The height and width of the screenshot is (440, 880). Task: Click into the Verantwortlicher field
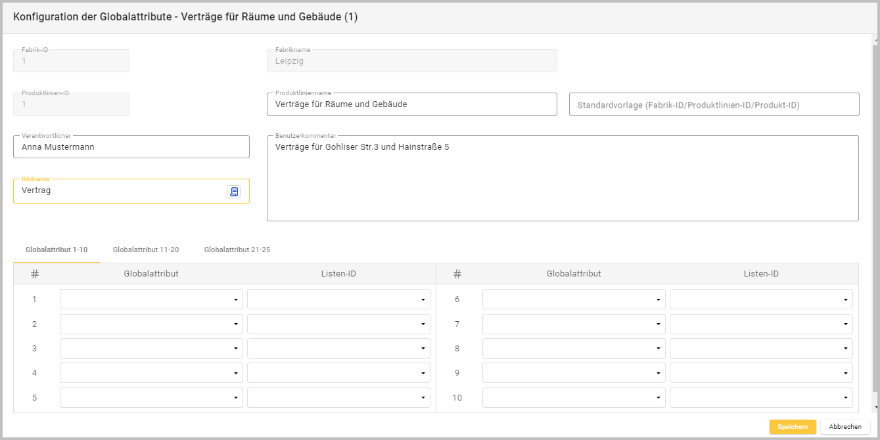131,147
